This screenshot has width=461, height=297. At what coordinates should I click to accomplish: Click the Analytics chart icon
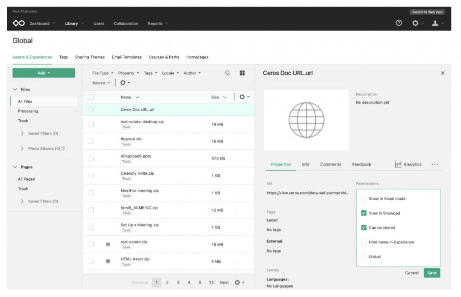tap(398, 165)
